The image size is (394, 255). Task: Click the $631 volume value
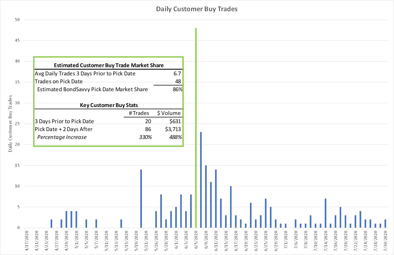(x=175, y=121)
